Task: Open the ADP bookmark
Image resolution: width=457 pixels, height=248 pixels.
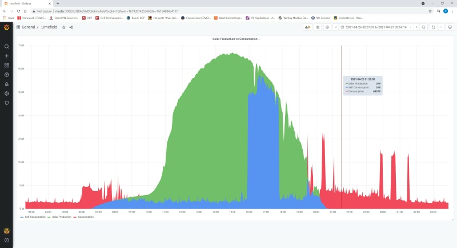Action: [87, 18]
